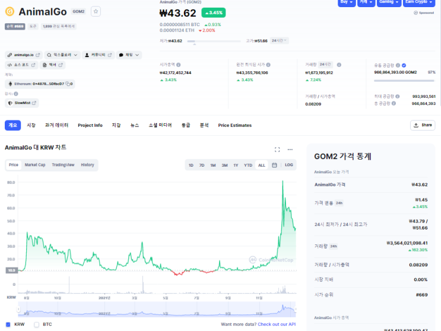Click the AnimalGo coin logo
Screen dimensions: 441x331
[10, 11]
